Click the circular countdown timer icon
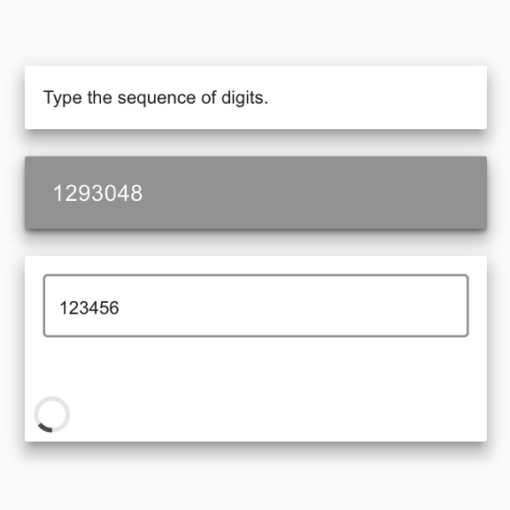The width and height of the screenshot is (510, 510). click(x=51, y=414)
